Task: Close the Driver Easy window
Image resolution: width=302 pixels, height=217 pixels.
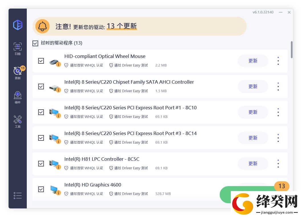Action: 289,12
